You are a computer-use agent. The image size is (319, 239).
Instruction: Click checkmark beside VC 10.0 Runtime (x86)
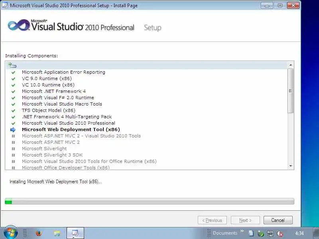click(13, 85)
